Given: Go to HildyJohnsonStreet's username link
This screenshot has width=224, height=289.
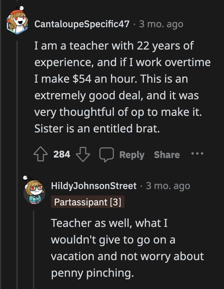Looking at the screenshot, I should pyautogui.click(x=94, y=186).
